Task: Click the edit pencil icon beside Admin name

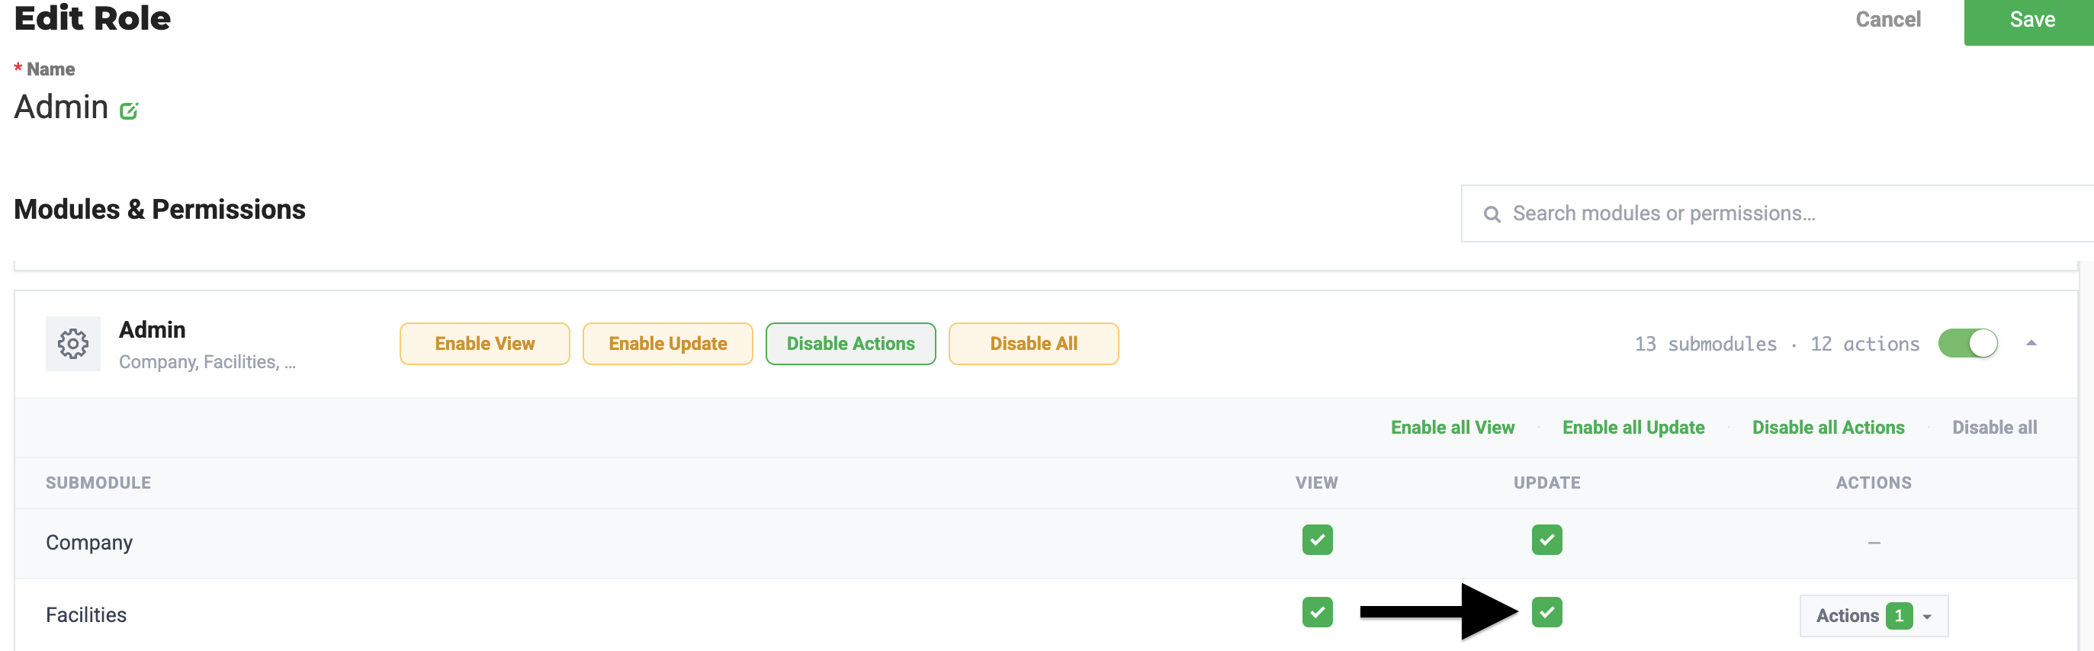Action: point(129,111)
